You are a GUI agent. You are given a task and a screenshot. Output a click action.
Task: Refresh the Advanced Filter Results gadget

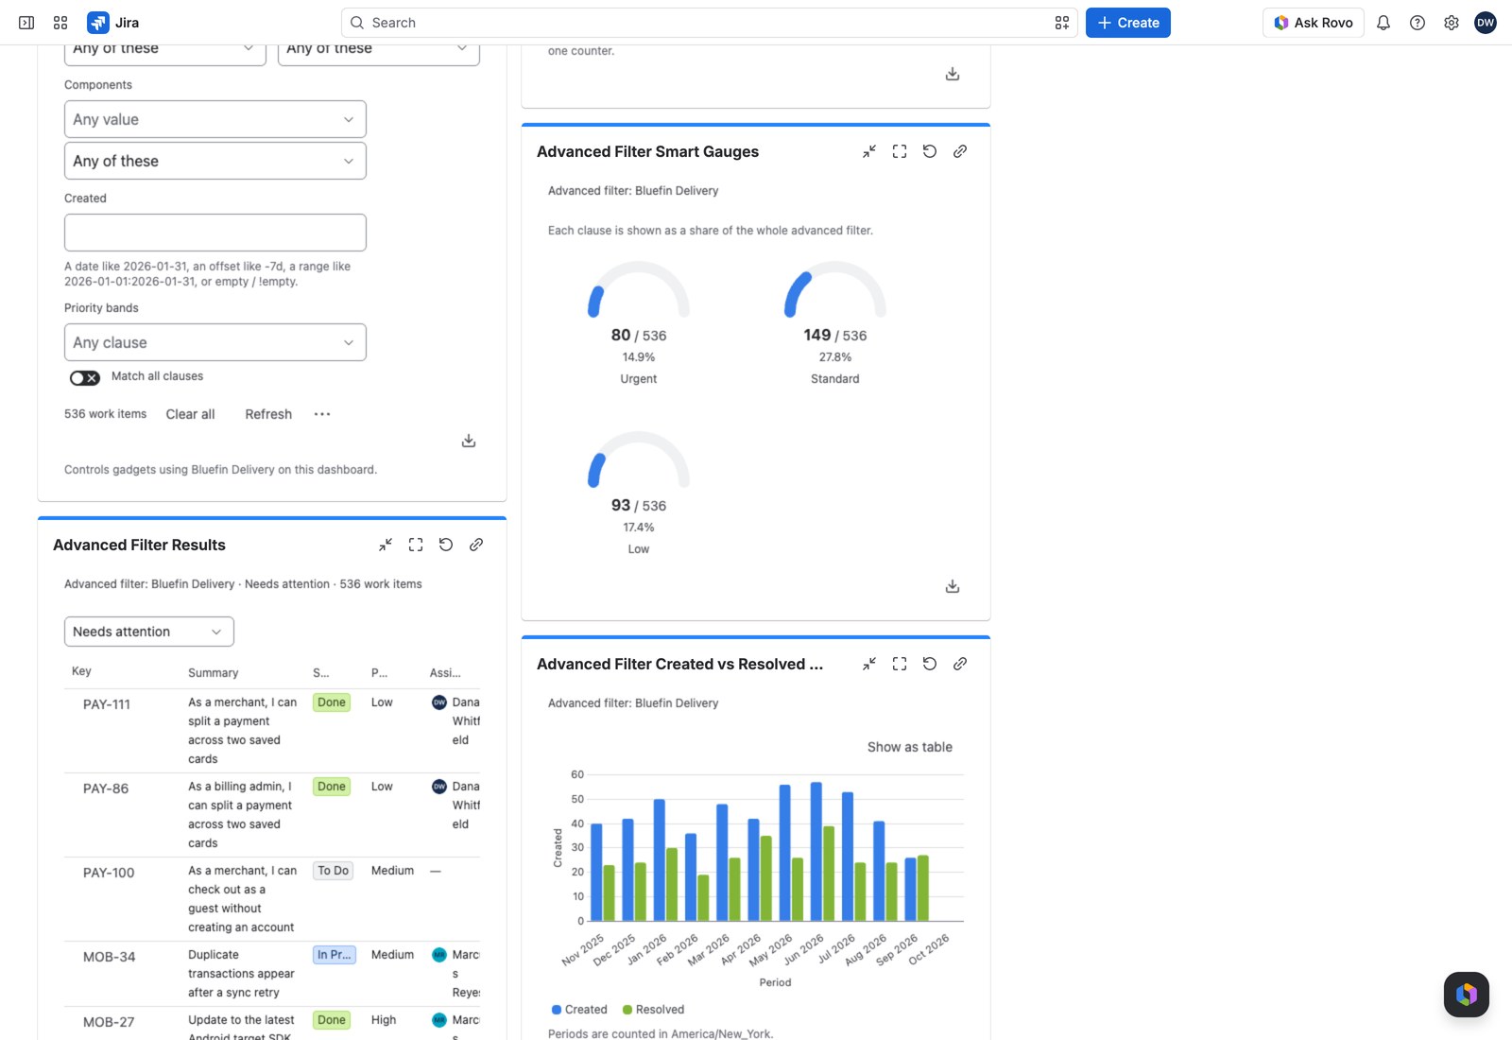[x=446, y=545]
